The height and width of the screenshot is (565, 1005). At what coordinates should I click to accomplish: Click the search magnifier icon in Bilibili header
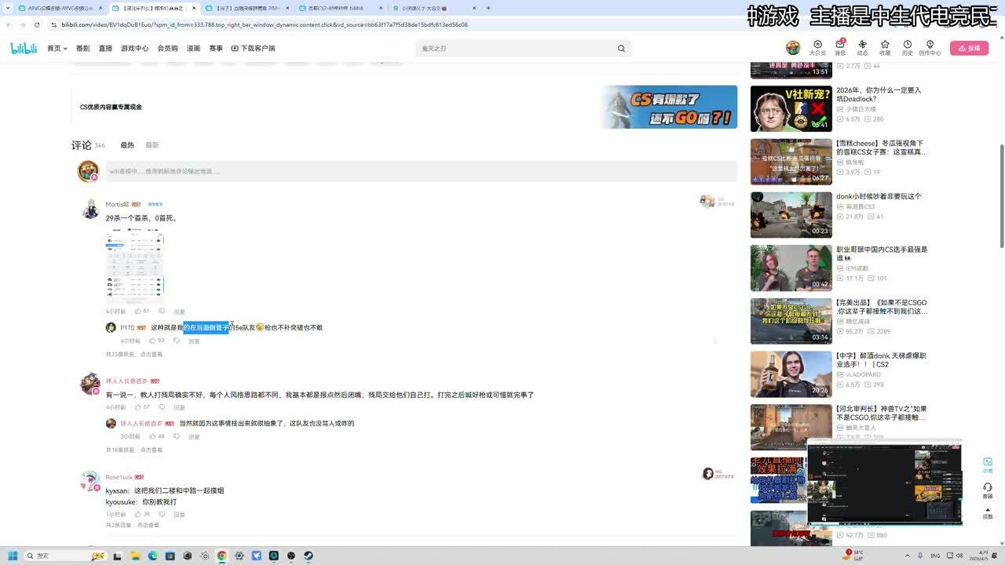click(621, 49)
